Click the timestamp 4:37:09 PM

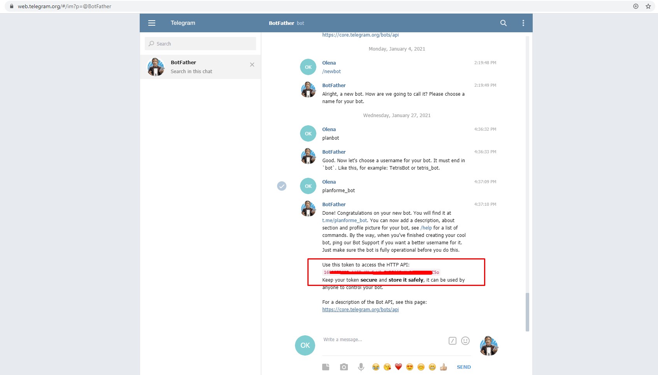click(x=485, y=182)
